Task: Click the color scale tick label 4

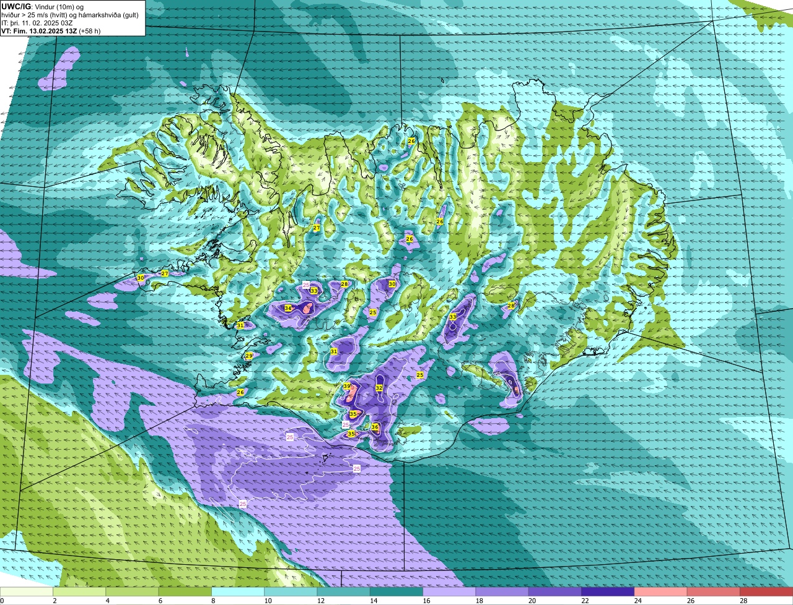Action: 107,601
